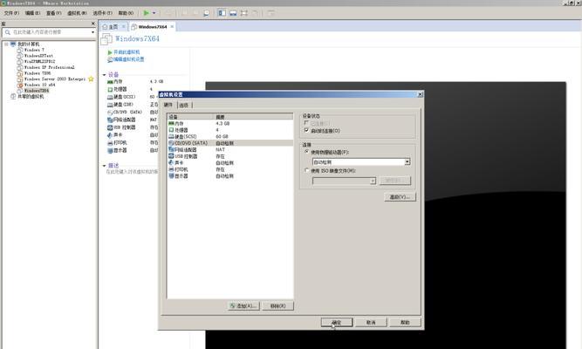This screenshot has width=582, height=349.
Task: Confirm settings with the 确定 button
Action: tap(337, 322)
